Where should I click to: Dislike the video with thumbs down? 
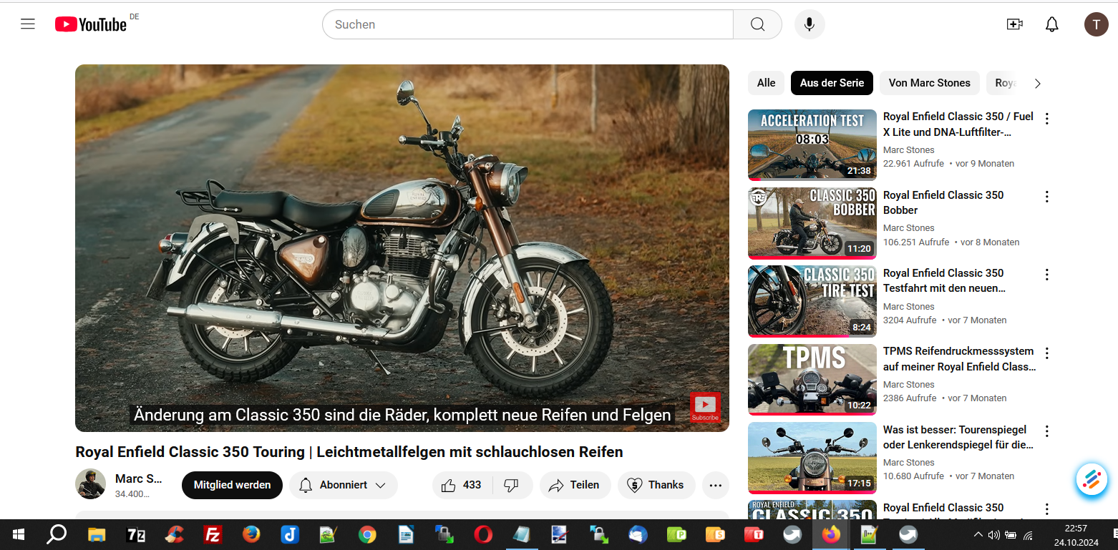(x=511, y=485)
